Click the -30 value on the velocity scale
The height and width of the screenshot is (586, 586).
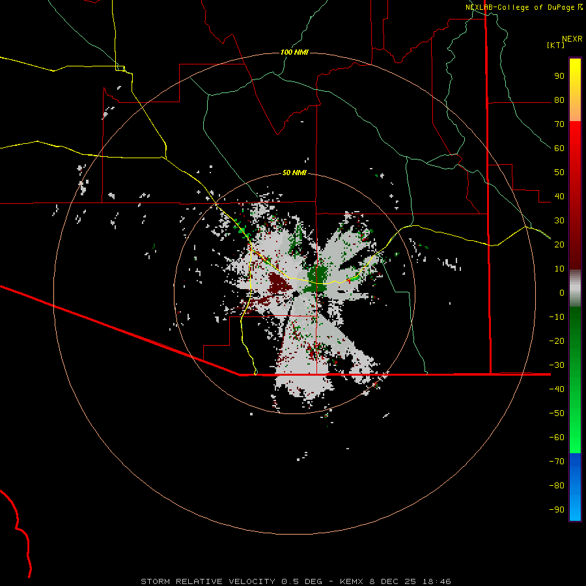[x=557, y=365]
